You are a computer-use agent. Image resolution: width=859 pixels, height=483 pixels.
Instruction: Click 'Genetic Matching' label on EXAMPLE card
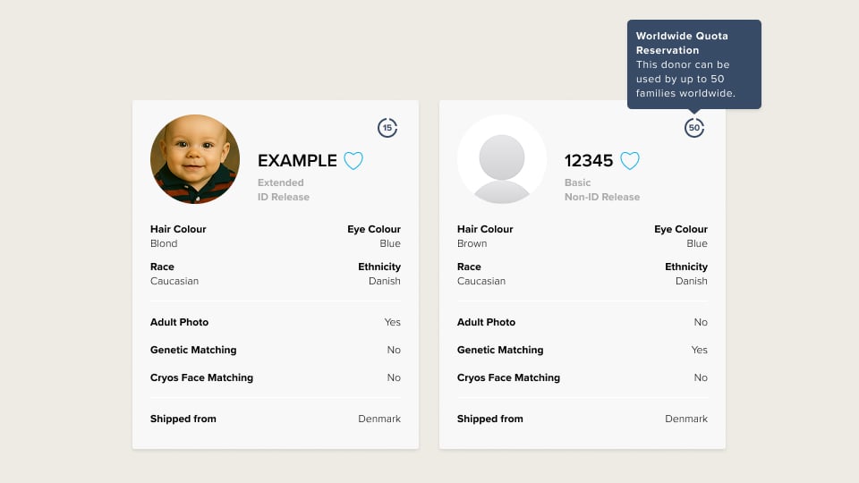click(193, 350)
